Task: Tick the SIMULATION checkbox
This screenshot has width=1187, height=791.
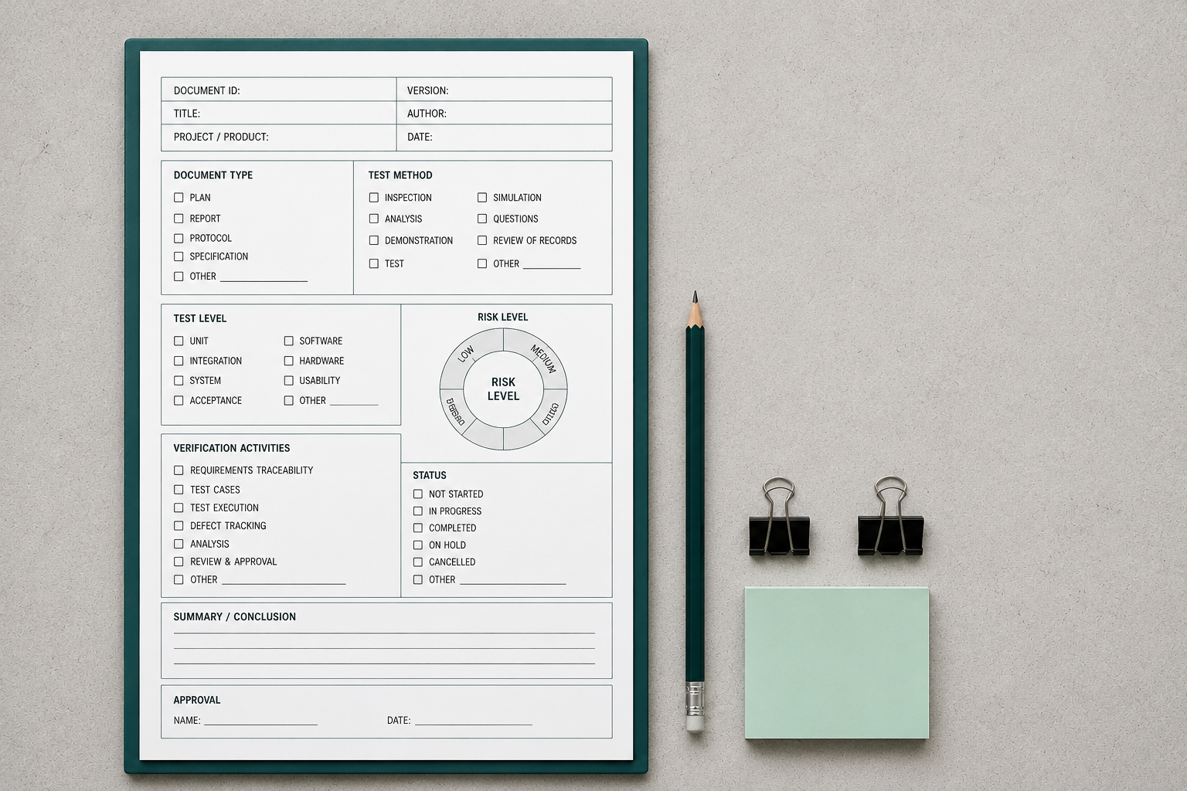Action: pyautogui.click(x=482, y=198)
